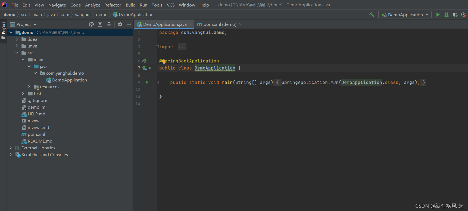
Task: Open the Refactor menu
Action: click(113, 5)
